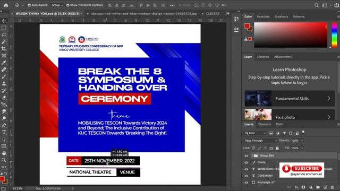340x191 pixels.
Task: Click the foreground color swatch in Color panel
Action: [247, 26]
